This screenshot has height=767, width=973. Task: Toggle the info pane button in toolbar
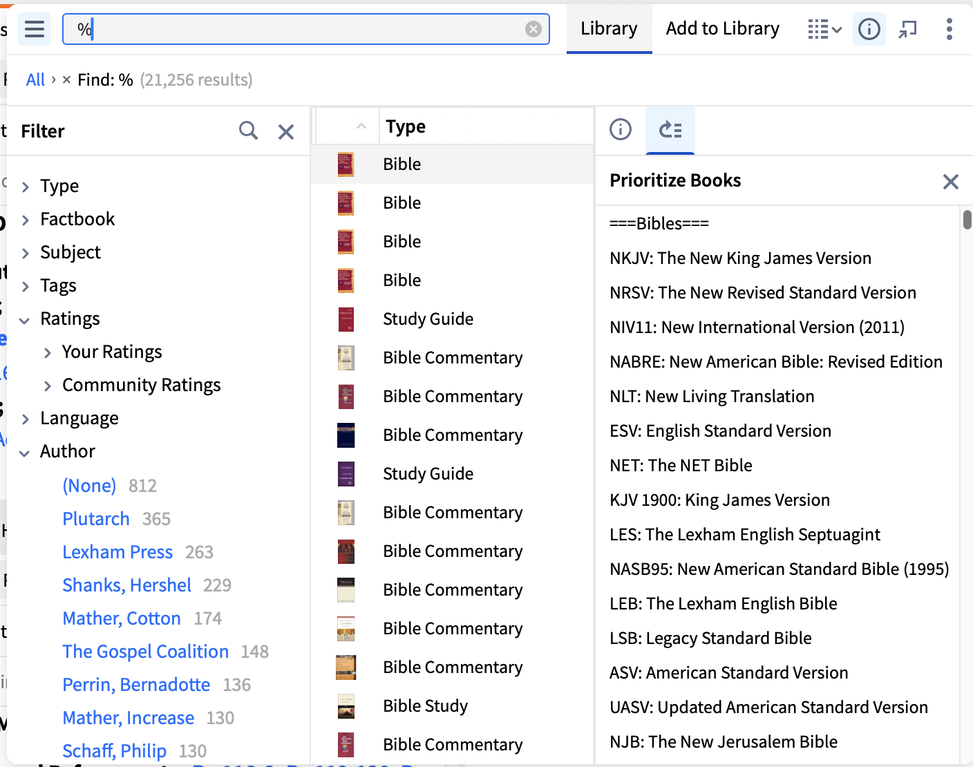point(869,29)
